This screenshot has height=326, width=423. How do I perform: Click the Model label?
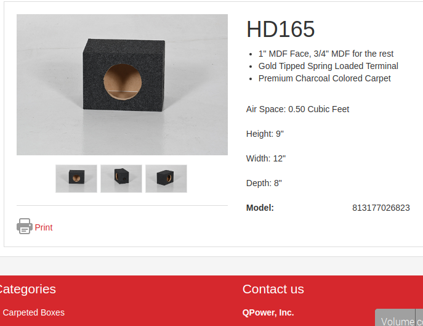tap(260, 208)
